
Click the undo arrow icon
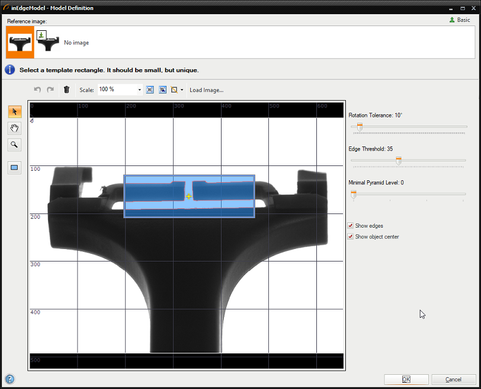click(x=37, y=90)
